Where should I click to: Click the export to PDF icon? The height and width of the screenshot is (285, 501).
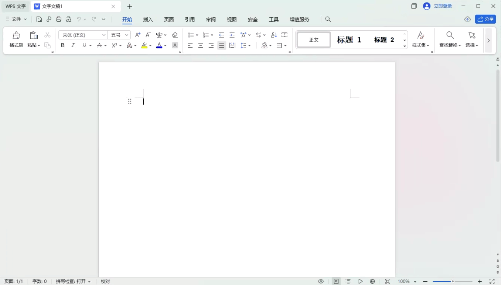coord(49,19)
